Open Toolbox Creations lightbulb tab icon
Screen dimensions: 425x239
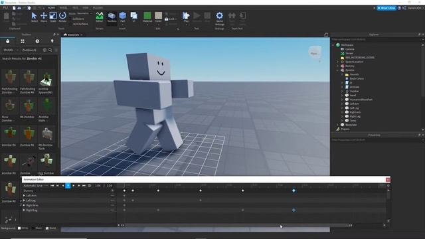[x=52, y=41]
